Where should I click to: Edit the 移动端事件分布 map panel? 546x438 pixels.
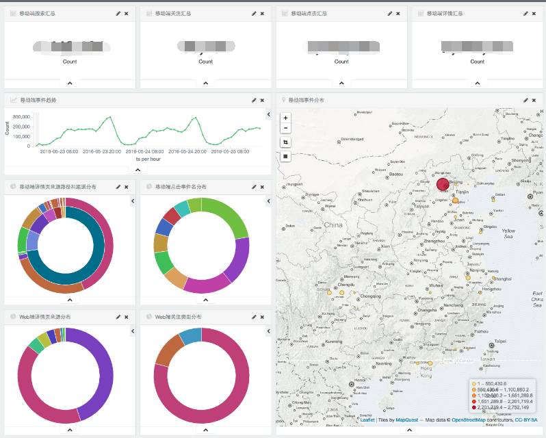pos(525,101)
